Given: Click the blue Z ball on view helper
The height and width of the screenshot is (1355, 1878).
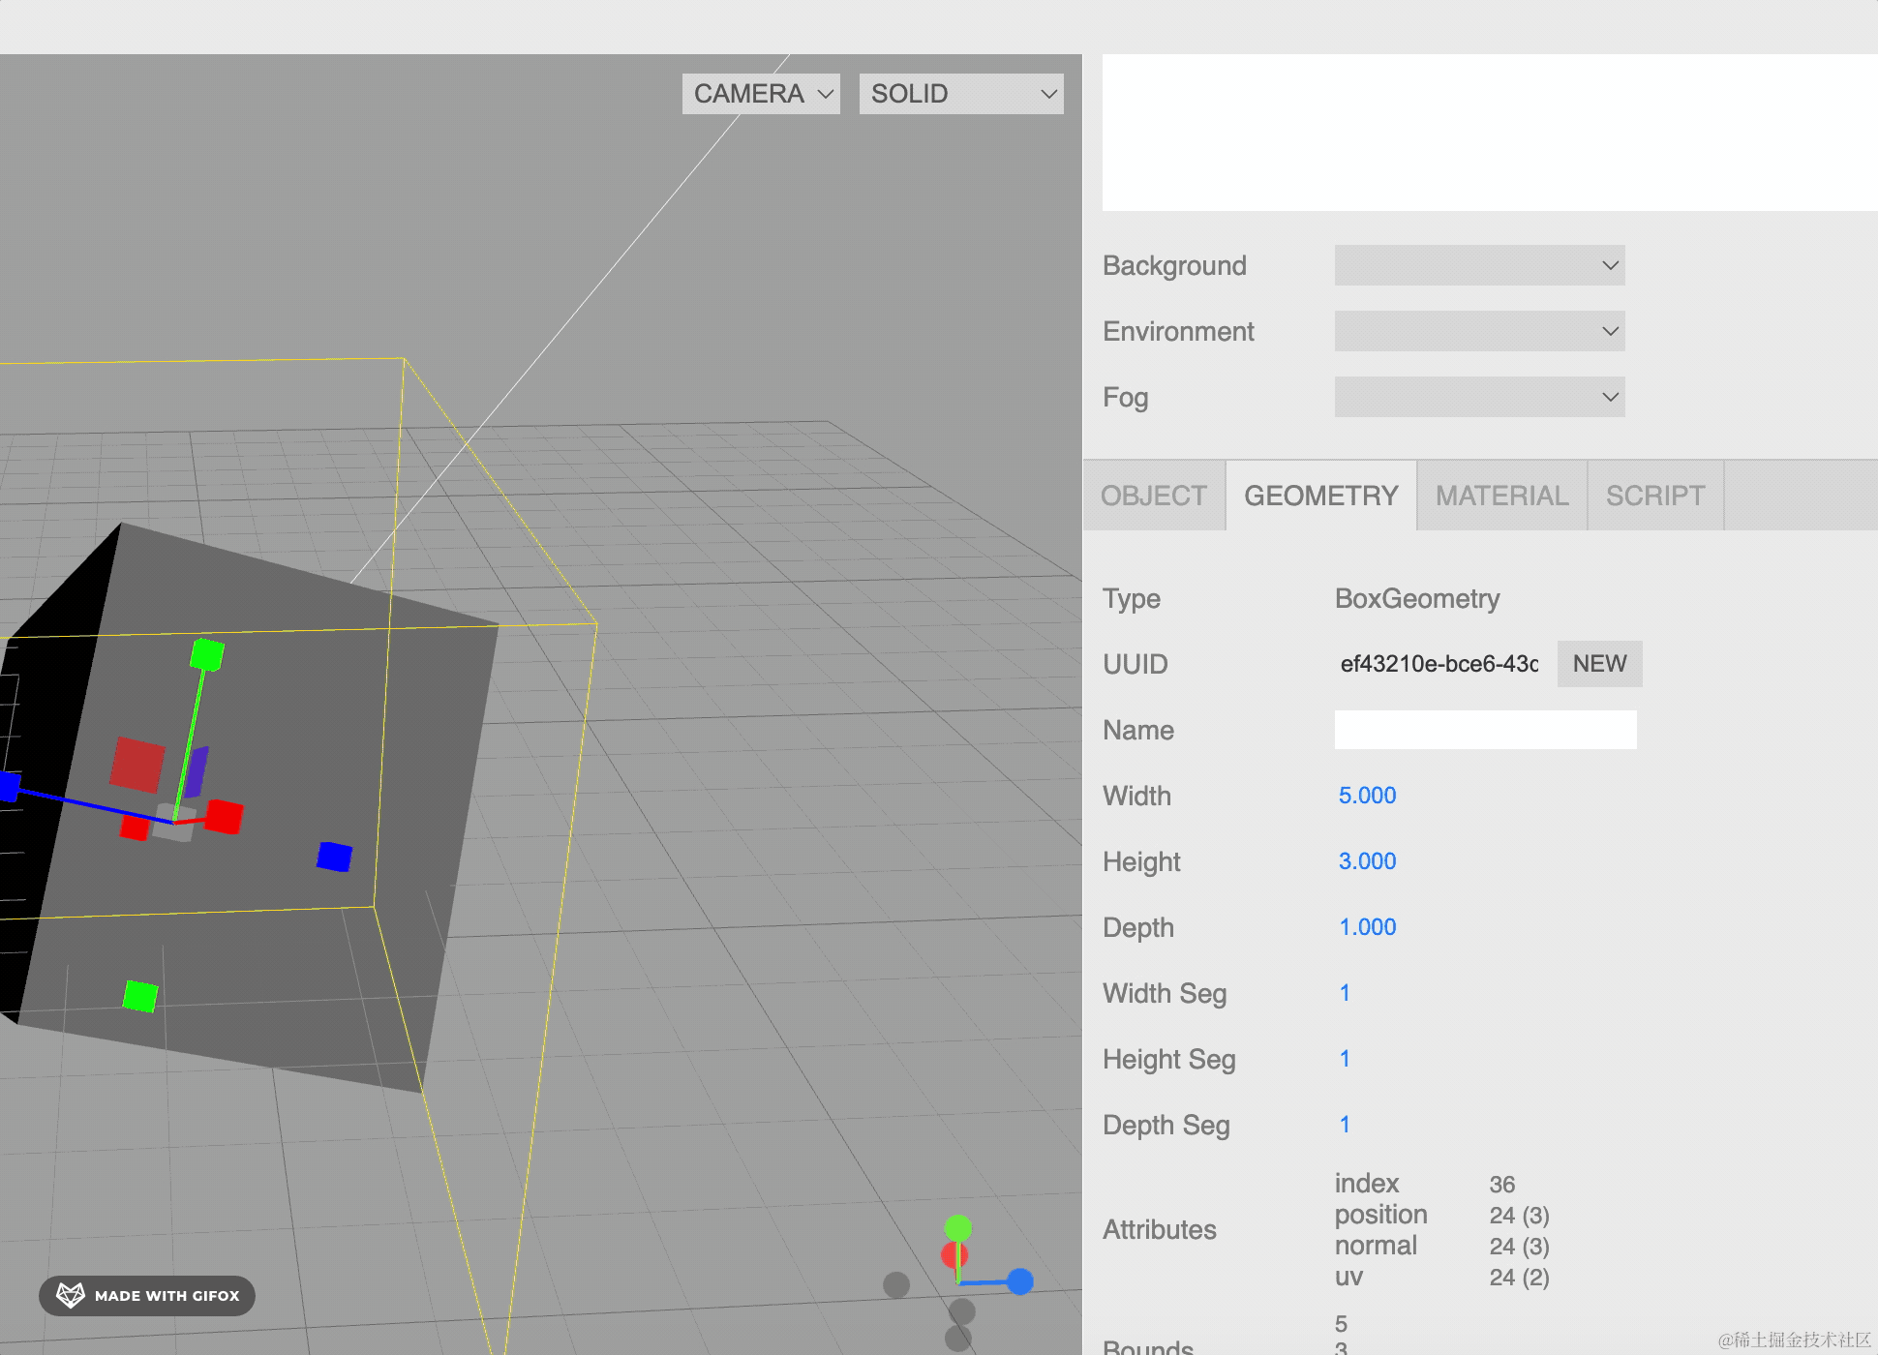Looking at the screenshot, I should click(x=1019, y=1281).
